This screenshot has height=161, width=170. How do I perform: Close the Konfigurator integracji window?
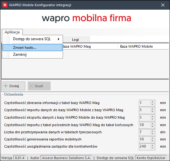point(163,5)
